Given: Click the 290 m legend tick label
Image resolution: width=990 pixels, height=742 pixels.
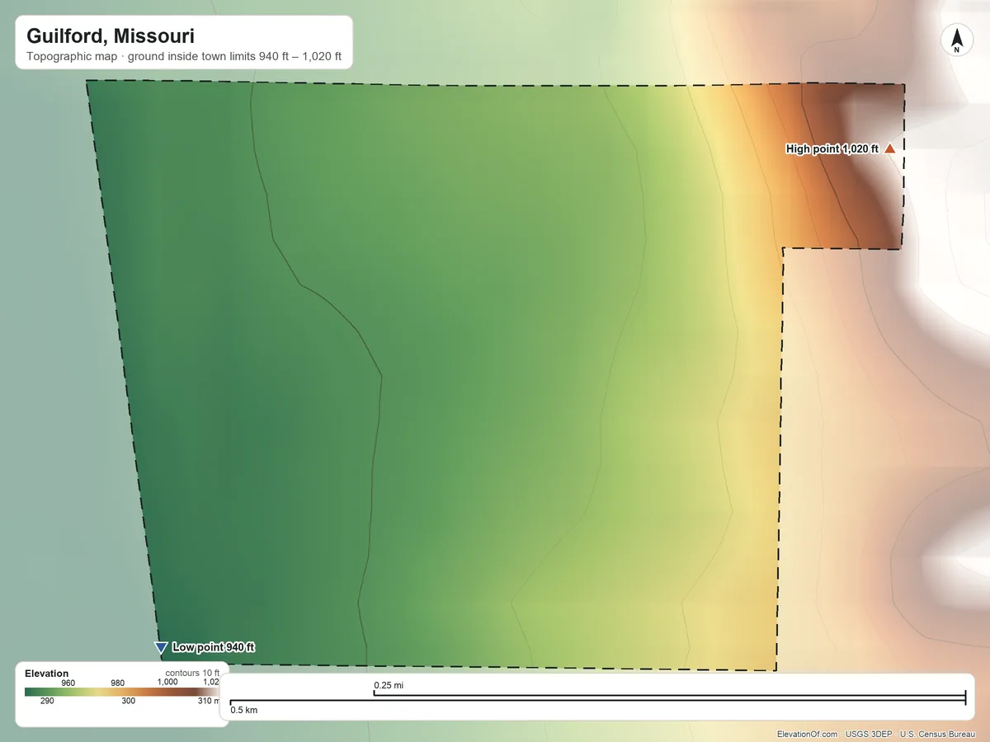Looking at the screenshot, I should click(x=47, y=701).
